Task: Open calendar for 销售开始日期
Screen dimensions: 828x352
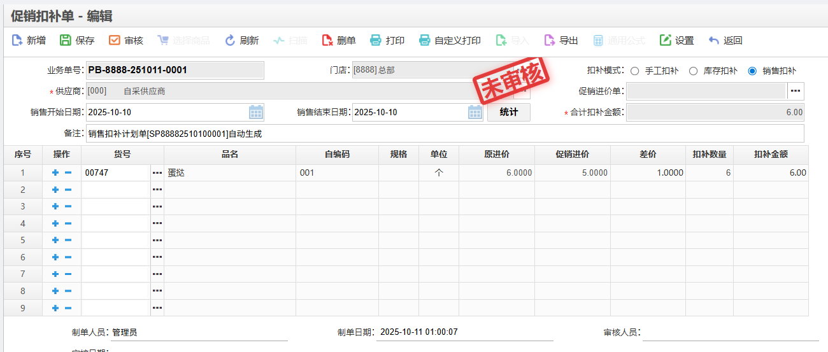Action: pyautogui.click(x=256, y=113)
